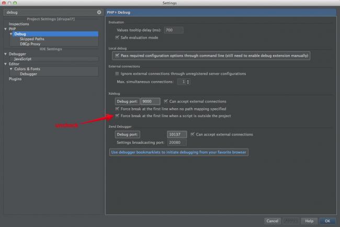Screen dimensions: 340x227
Task: Enable Ignore external connections checkbox
Action: (x=117, y=74)
